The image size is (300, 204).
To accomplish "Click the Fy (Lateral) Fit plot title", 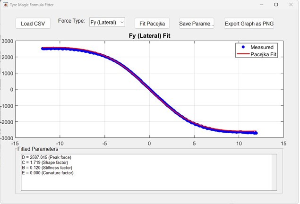I will [x=149, y=36].
